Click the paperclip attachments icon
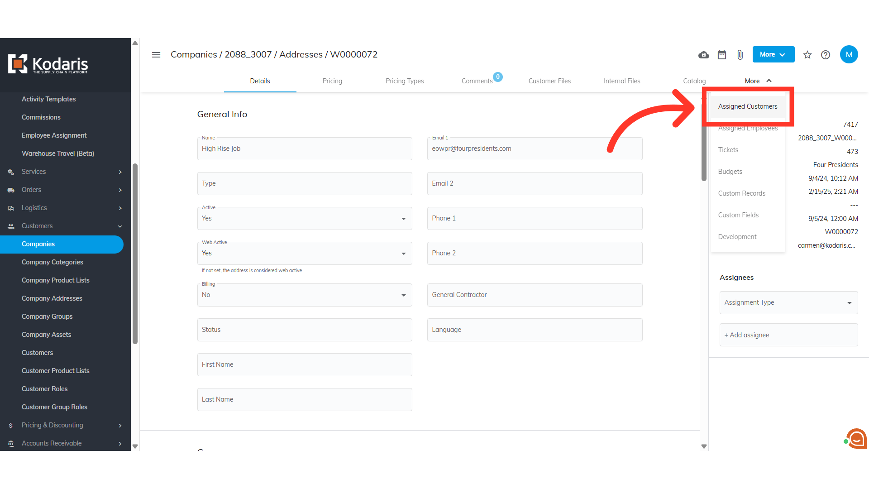This screenshot has height=489, width=869. (x=740, y=55)
